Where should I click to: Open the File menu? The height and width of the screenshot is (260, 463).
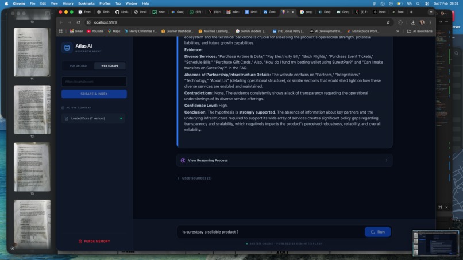click(33, 3)
